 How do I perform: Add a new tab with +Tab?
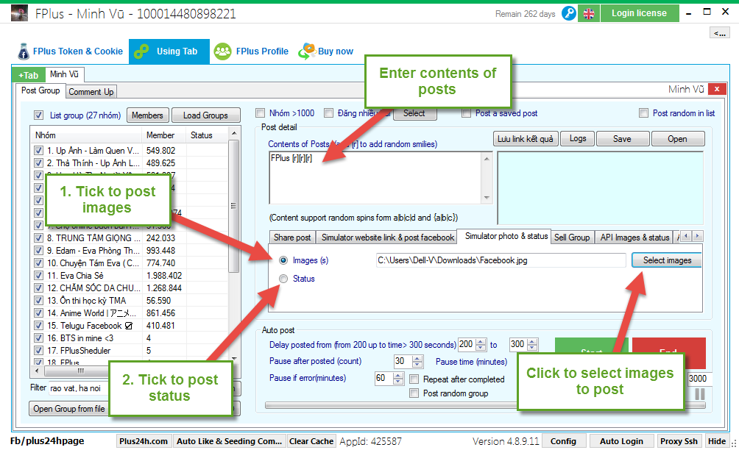click(28, 75)
